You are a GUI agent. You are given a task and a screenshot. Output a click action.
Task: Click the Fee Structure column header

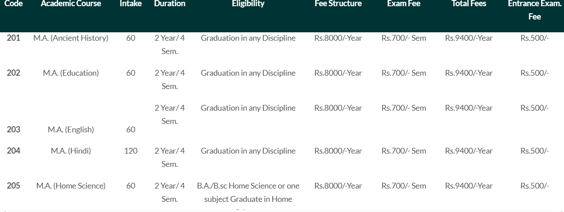tap(338, 4)
